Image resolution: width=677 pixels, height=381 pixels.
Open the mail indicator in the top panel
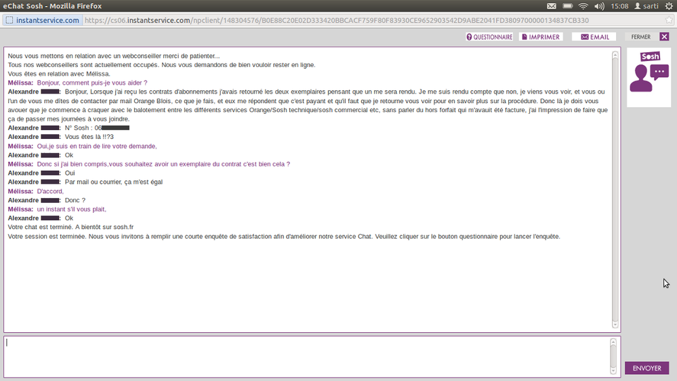tap(552, 6)
